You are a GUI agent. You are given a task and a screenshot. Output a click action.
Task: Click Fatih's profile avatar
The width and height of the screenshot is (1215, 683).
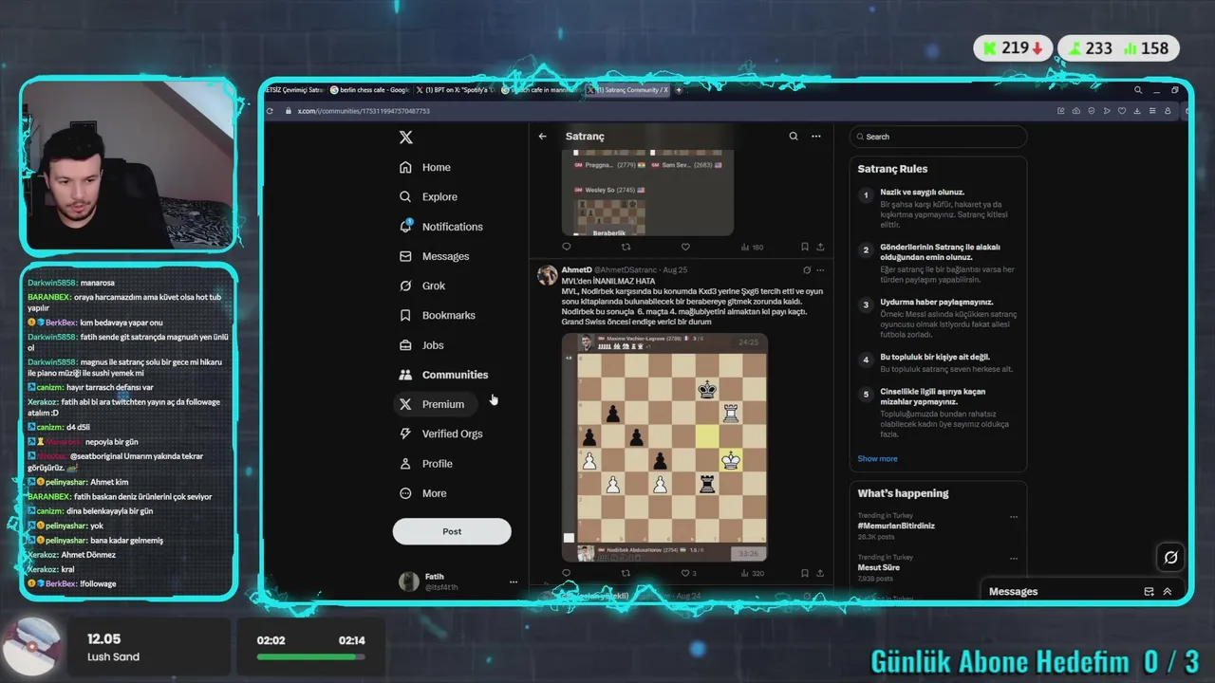point(409,581)
